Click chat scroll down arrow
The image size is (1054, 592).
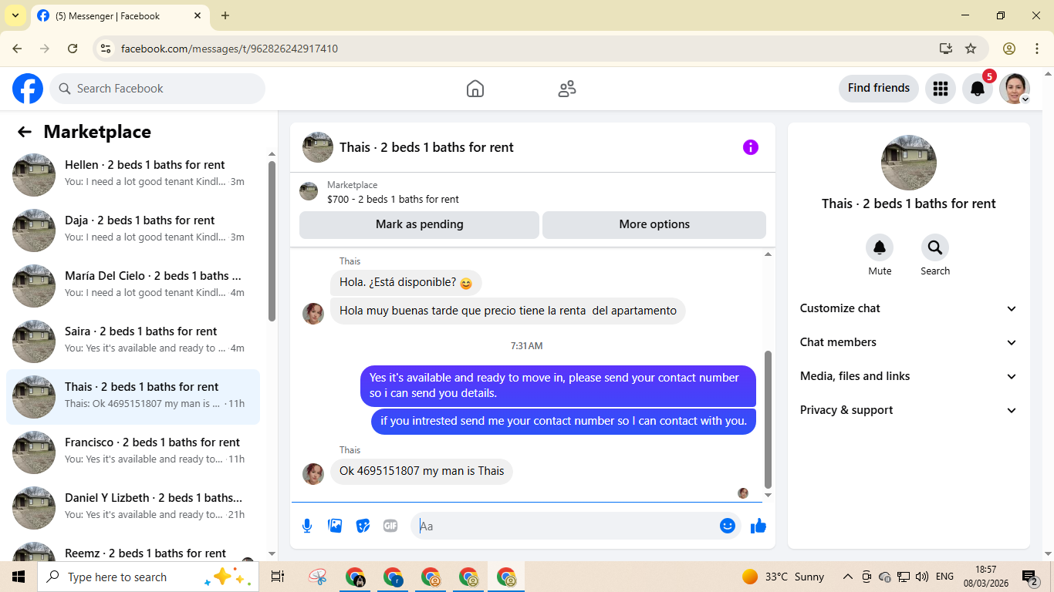coord(768,496)
